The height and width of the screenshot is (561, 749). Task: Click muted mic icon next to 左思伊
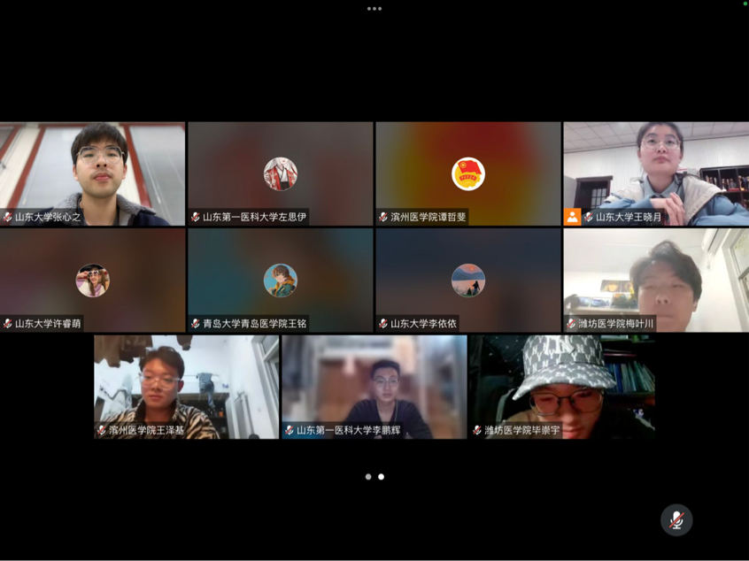click(x=196, y=217)
